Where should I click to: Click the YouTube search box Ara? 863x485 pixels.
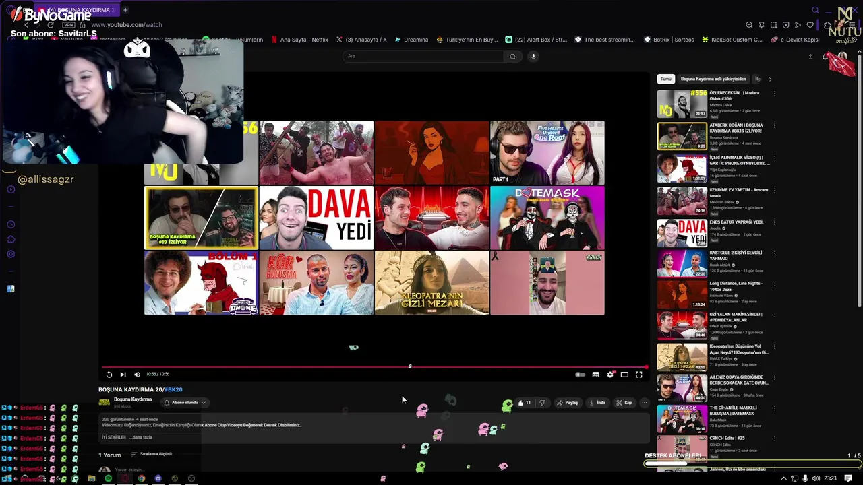click(x=423, y=56)
